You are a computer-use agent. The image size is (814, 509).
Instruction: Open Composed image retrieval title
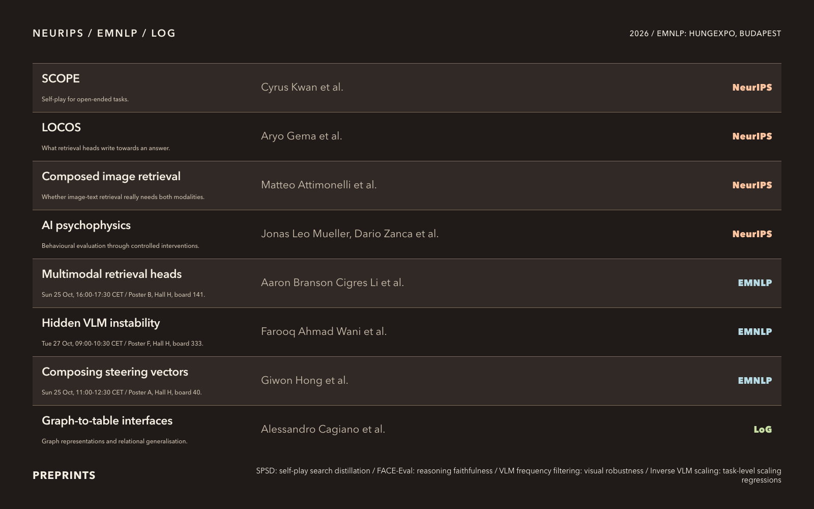[111, 177]
